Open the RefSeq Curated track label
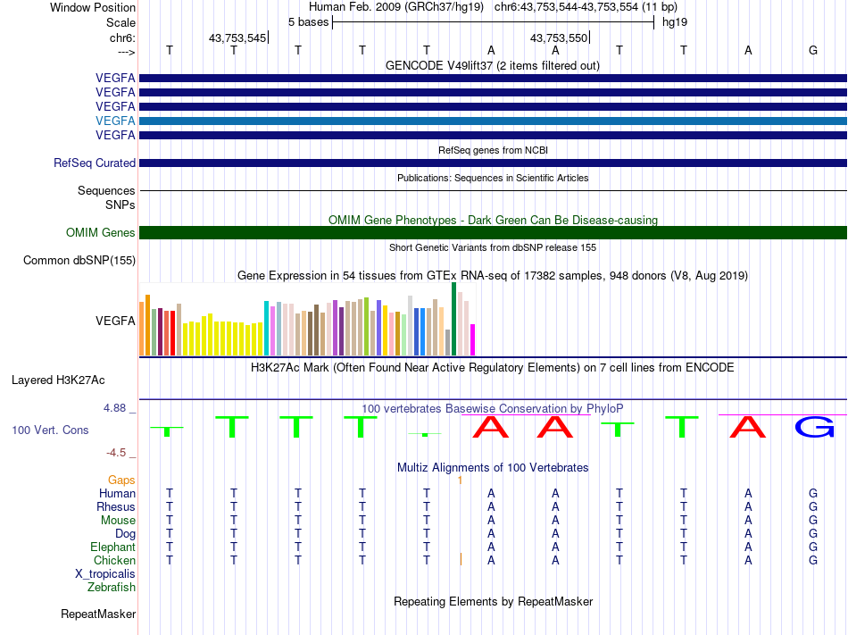This screenshot has height=635, width=848. point(95,163)
